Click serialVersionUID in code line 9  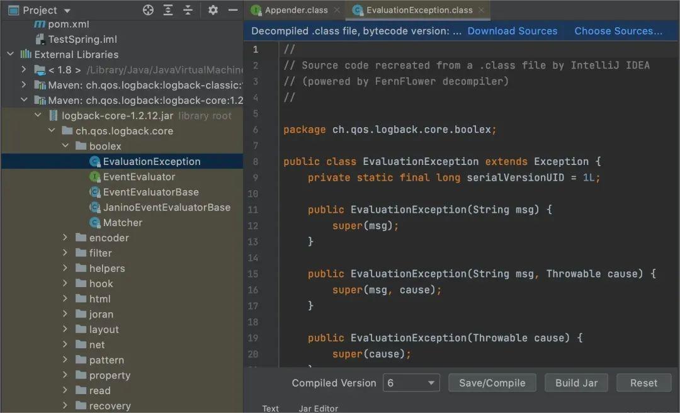click(515, 178)
